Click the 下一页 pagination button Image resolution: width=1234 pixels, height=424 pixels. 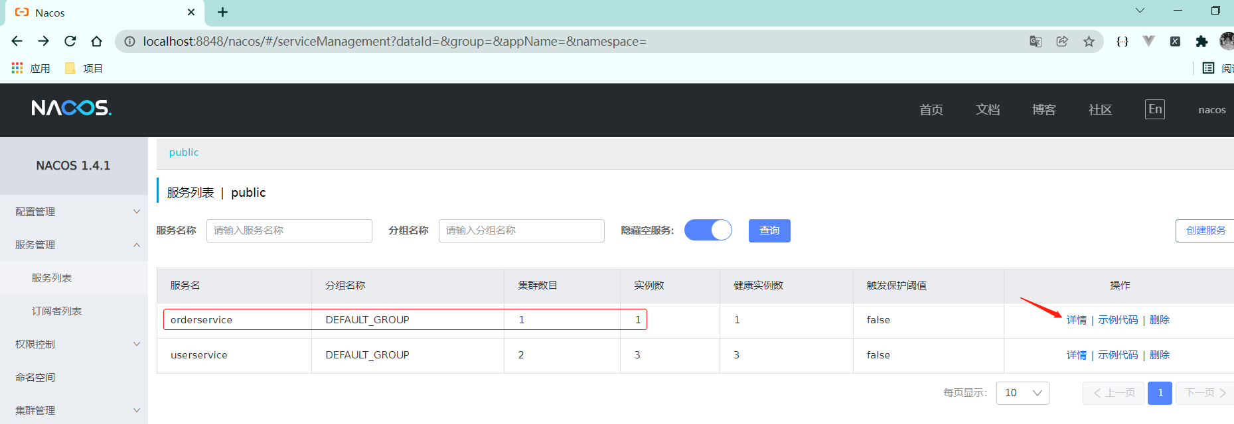pos(1205,393)
